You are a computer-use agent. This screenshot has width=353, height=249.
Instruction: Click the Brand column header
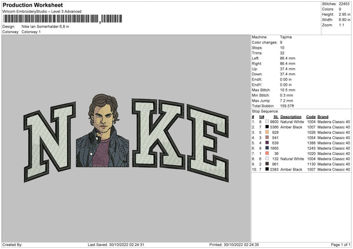point(323,117)
